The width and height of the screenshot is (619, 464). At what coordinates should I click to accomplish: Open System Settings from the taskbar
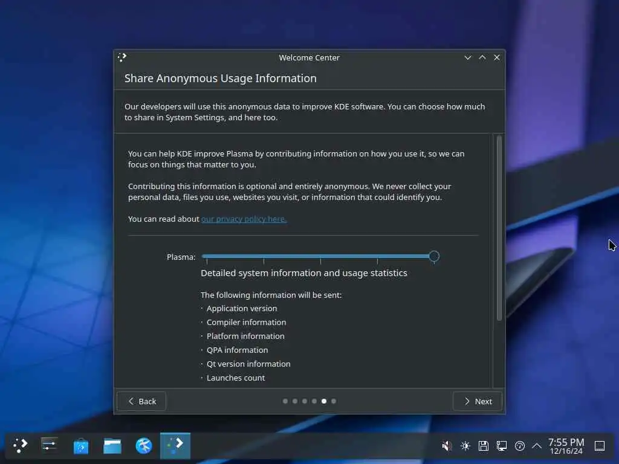[x=50, y=446]
